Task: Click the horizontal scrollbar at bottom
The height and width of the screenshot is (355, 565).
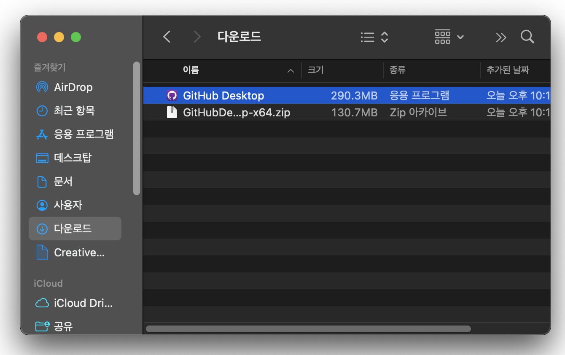Action: pos(308,328)
